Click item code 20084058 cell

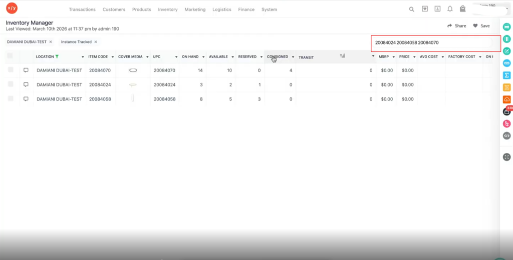100,99
